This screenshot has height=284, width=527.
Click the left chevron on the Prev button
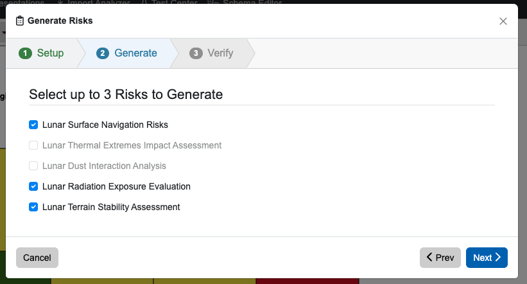coord(429,258)
